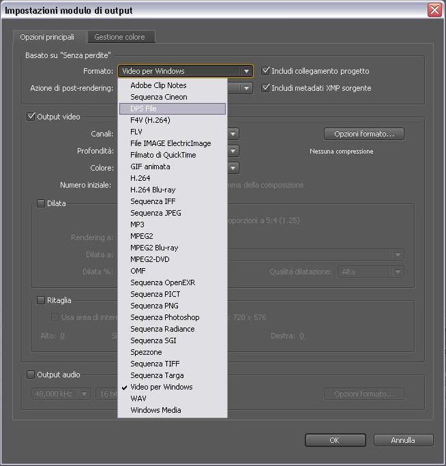
Task: Confirm with the OK button
Action: pos(335,440)
